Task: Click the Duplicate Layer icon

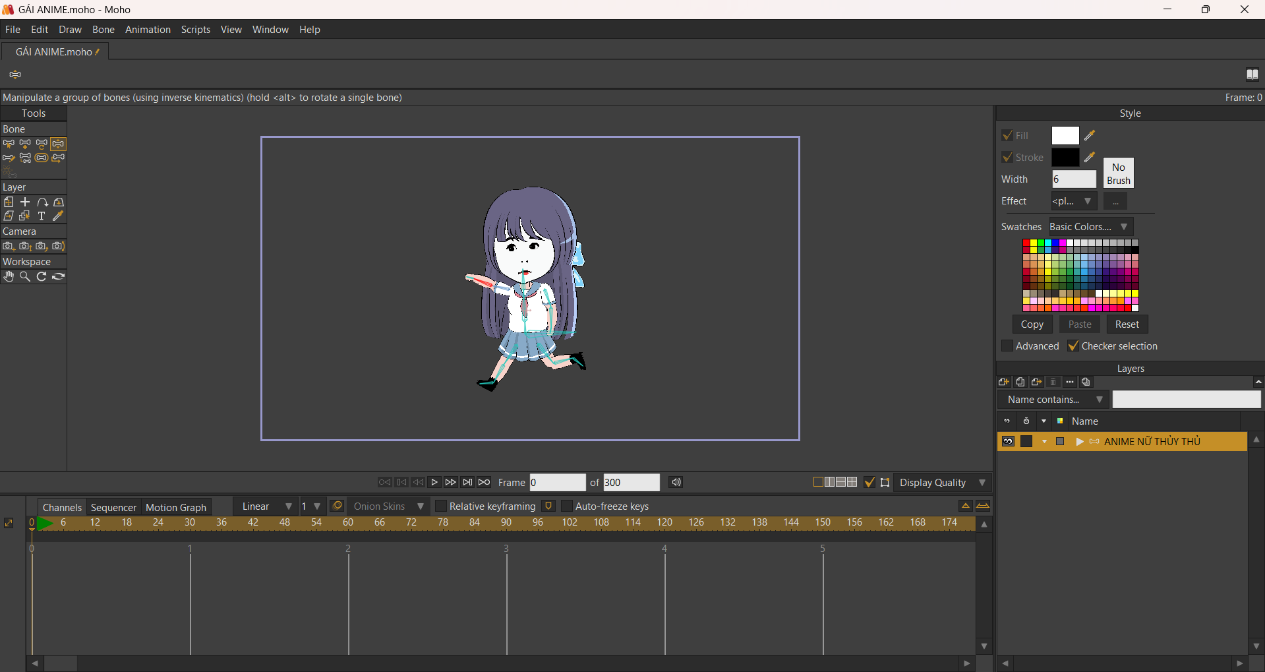Action: pos(1020,382)
